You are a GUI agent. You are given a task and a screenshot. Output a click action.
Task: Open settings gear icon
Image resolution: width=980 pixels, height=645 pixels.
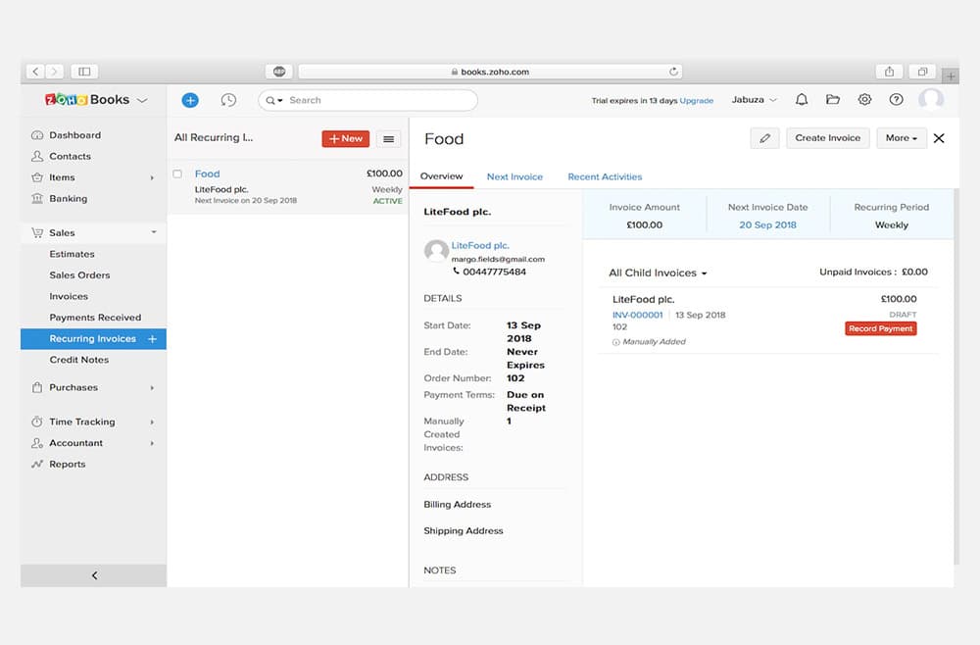[x=864, y=99]
